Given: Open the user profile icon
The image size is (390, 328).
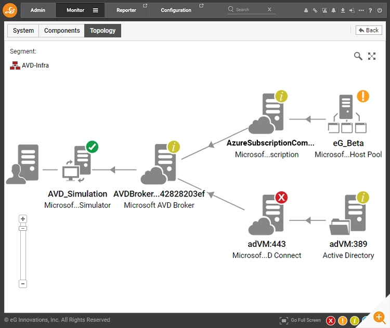Looking at the screenshot, I should tap(306, 10).
